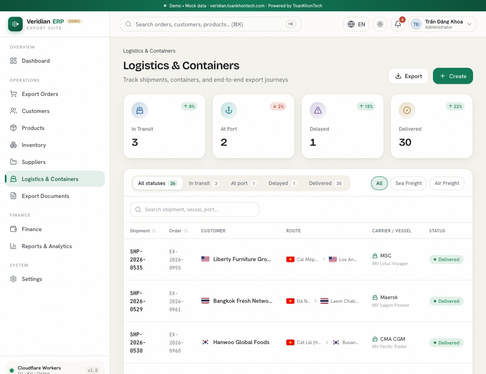Sort by Shipment column

tap(143, 231)
